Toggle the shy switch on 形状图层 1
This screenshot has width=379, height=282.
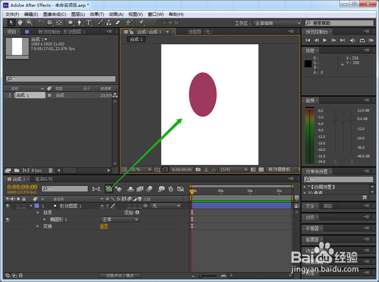coord(102,206)
